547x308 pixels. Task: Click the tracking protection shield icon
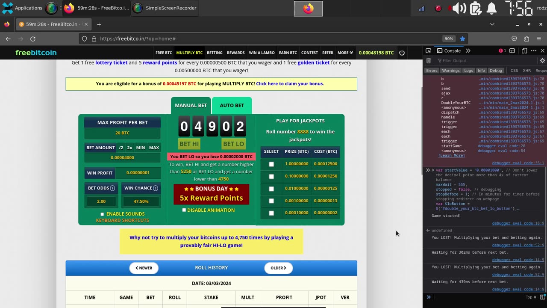click(84, 38)
